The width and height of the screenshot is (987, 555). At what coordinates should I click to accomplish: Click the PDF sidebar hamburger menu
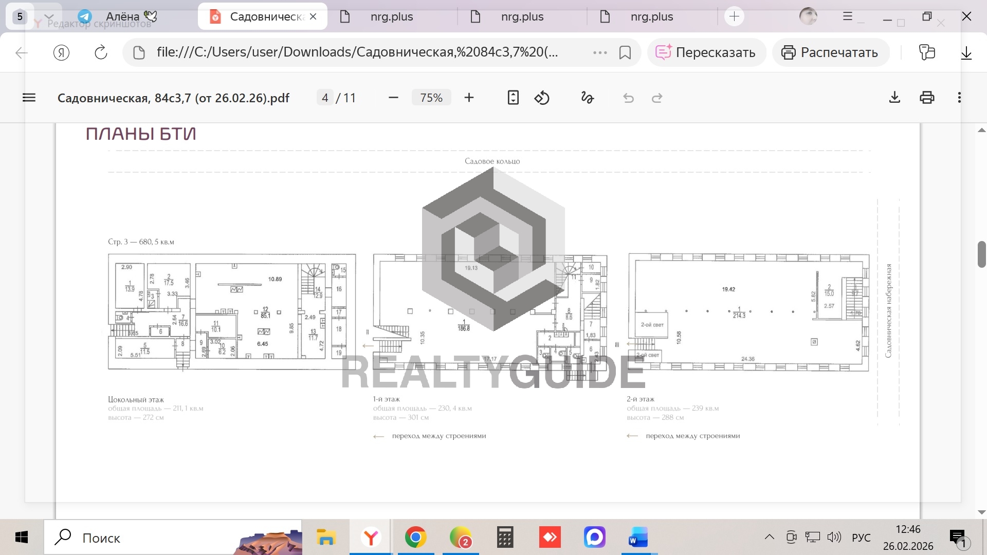(x=29, y=98)
